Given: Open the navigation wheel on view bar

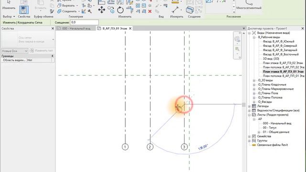Looking at the screenshot, I should [237, 39].
